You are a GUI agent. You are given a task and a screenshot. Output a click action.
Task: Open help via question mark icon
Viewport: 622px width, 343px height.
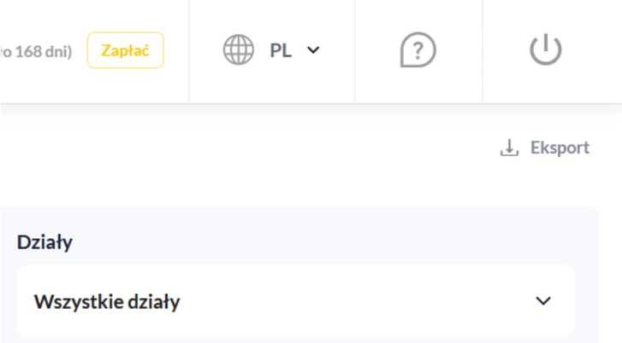418,51
